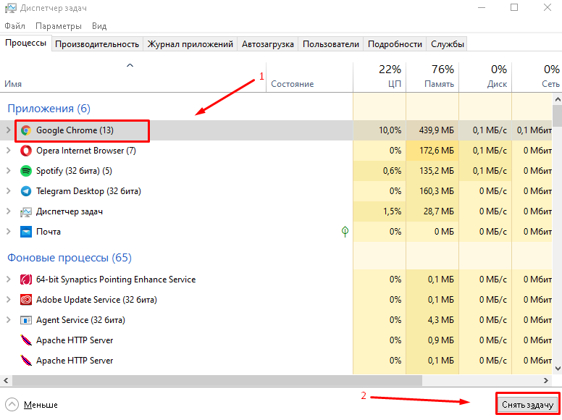The width and height of the screenshot is (562, 420).
Task: Click the second Apache HTTP Server feather icon
Action: [x=26, y=361]
